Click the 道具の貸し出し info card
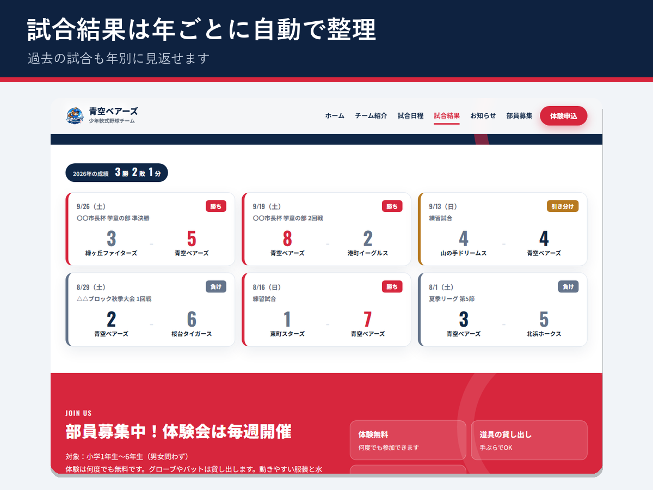653x490 pixels. pos(529,440)
